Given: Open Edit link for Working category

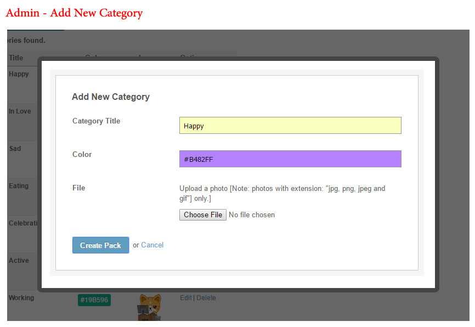Looking at the screenshot, I should pyautogui.click(x=185, y=298).
